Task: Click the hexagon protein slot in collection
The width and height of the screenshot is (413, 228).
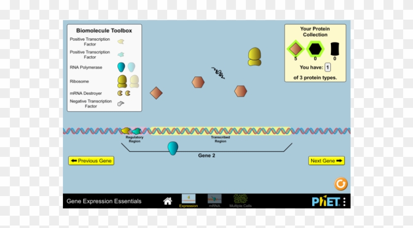Action: pos(315,49)
